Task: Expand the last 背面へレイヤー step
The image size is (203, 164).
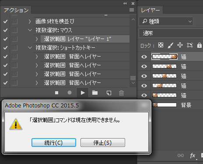Action: click(37, 83)
